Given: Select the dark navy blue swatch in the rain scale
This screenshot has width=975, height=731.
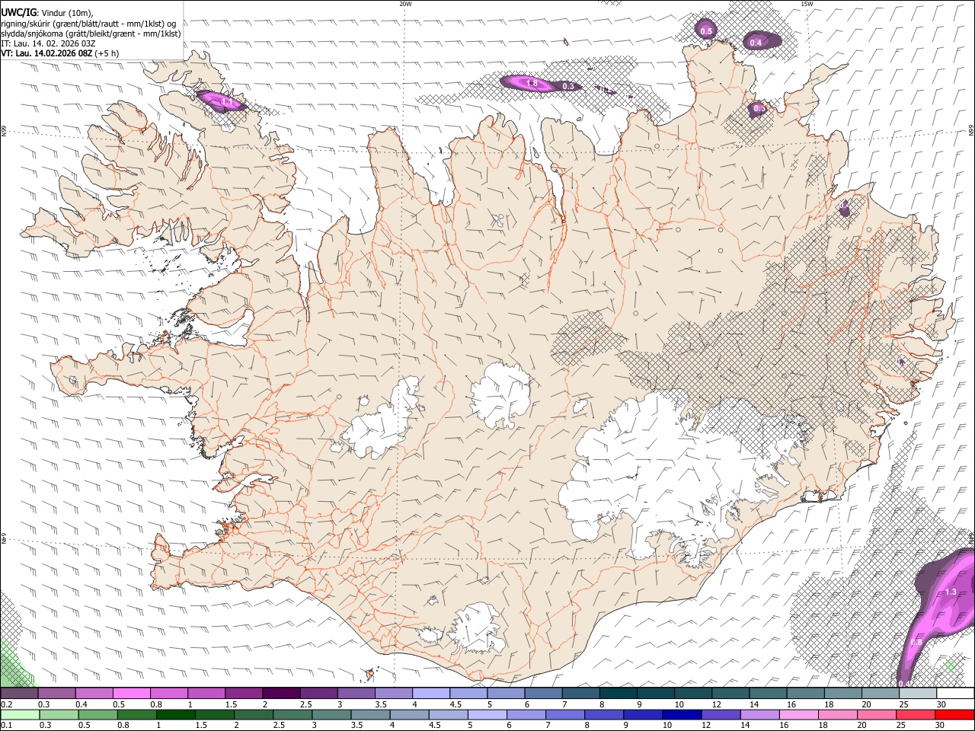Looking at the screenshot, I should [680, 714].
